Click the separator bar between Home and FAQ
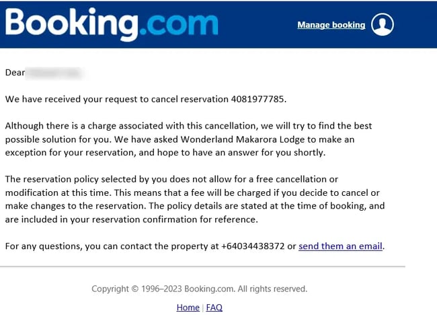This screenshot has height=315, width=437. click(202, 308)
